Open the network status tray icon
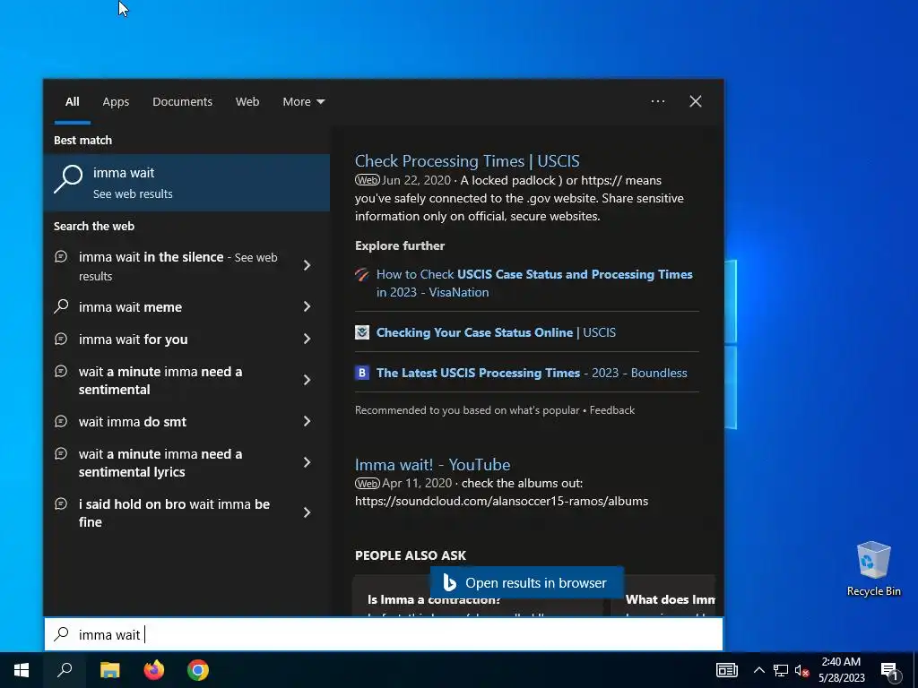Image resolution: width=918 pixels, height=688 pixels. (781, 670)
